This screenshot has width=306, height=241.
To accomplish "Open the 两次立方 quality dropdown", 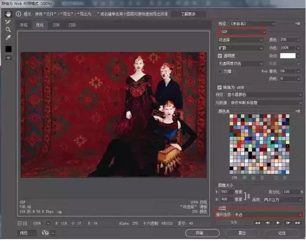I will (x=283, y=200).
